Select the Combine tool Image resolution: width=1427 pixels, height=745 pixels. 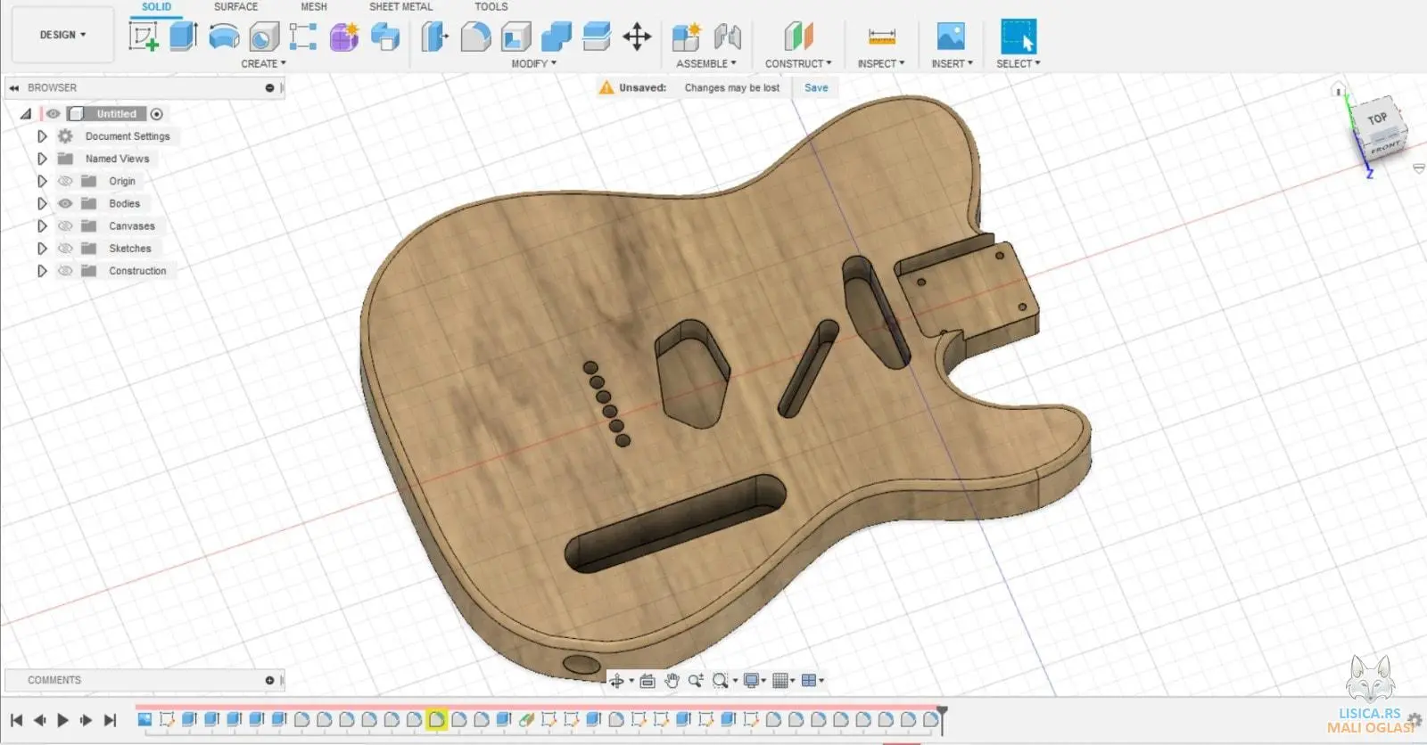(x=556, y=37)
